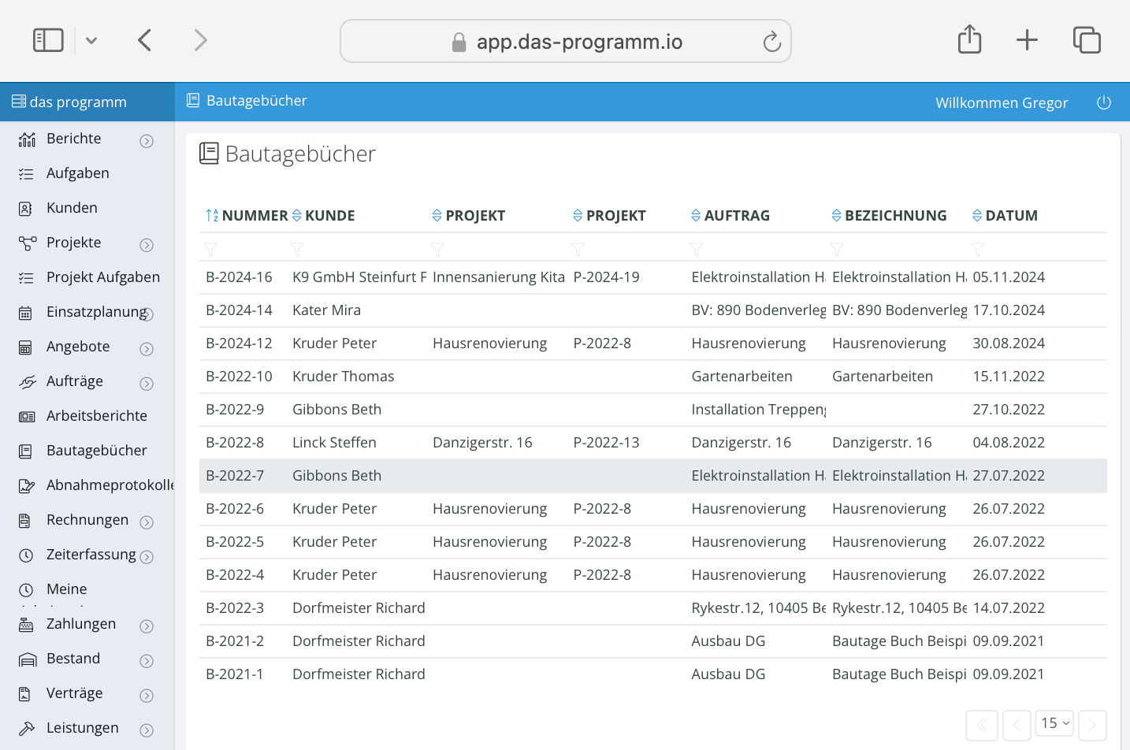
Task: Expand the Angebote submenu arrow
Action: [147, 349]
